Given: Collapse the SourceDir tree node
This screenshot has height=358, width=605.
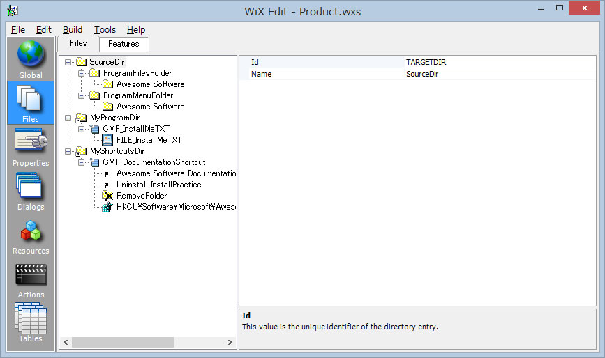Looking at the screenshot, I should coord(68,62).
